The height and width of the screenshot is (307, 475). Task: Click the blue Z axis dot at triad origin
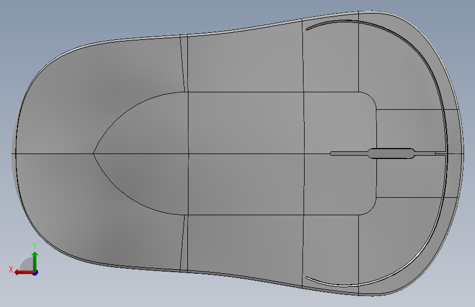[x=36, y=273]
